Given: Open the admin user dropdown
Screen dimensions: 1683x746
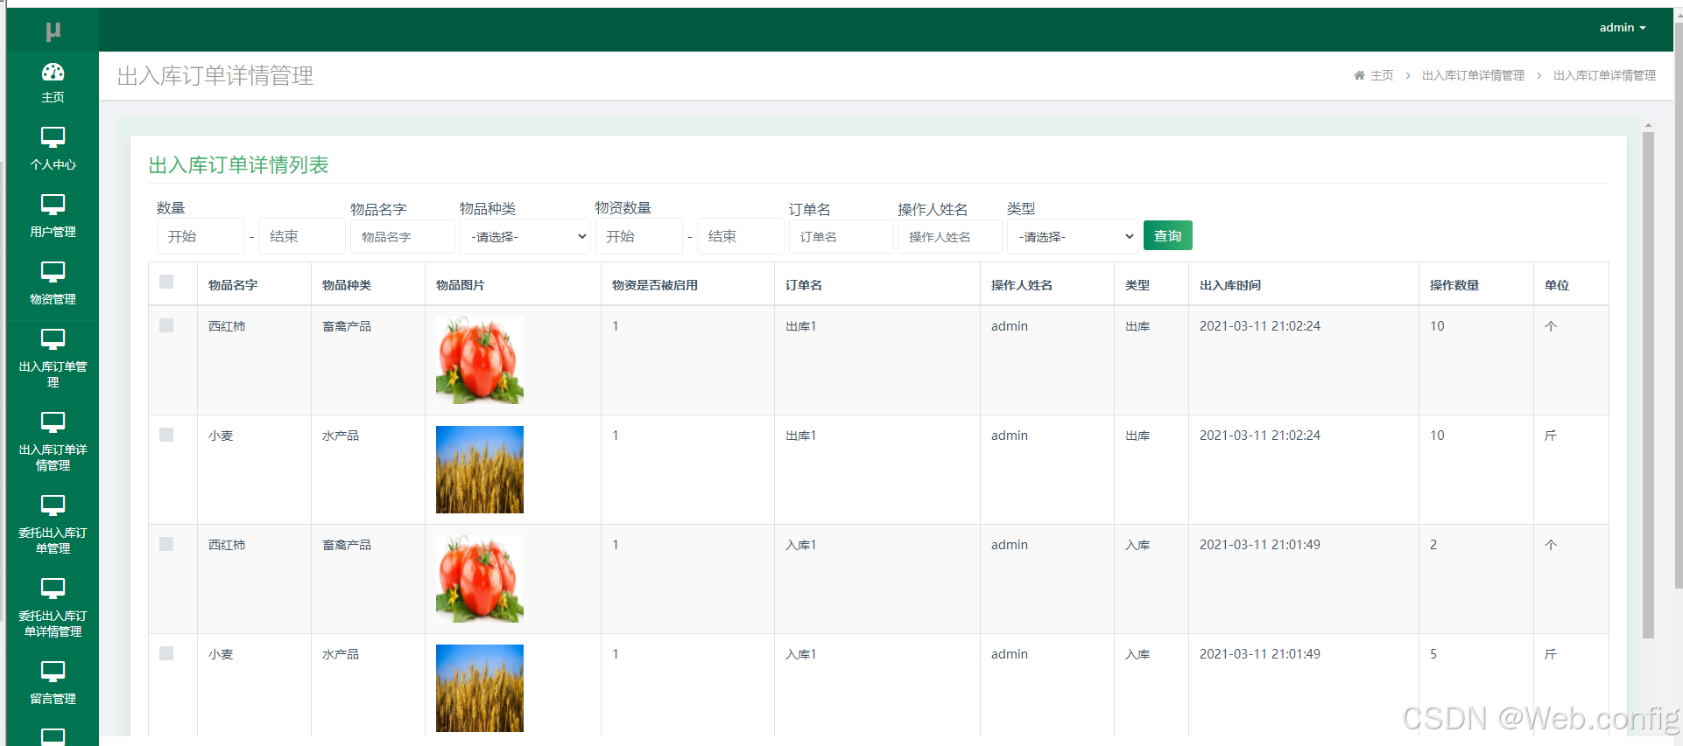Looking at the screenshot, I should pyautogui.click(x=1622, y=28).
